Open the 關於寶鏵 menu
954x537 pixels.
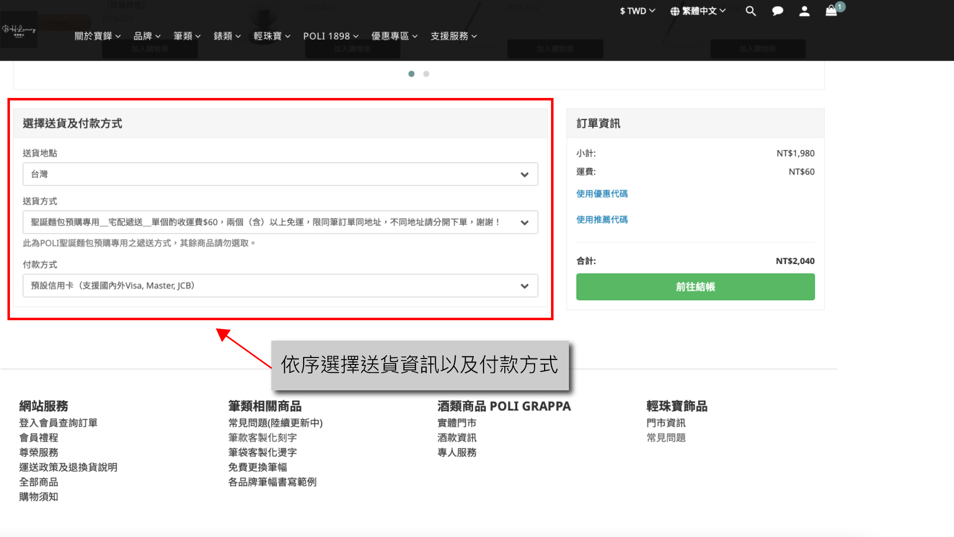(97, 36)
